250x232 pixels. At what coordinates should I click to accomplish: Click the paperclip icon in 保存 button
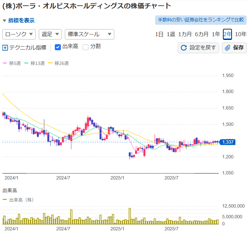click(x=227, y=48)
